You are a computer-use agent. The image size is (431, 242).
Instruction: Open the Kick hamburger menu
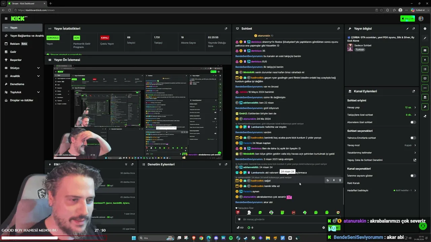coord(6,18)
